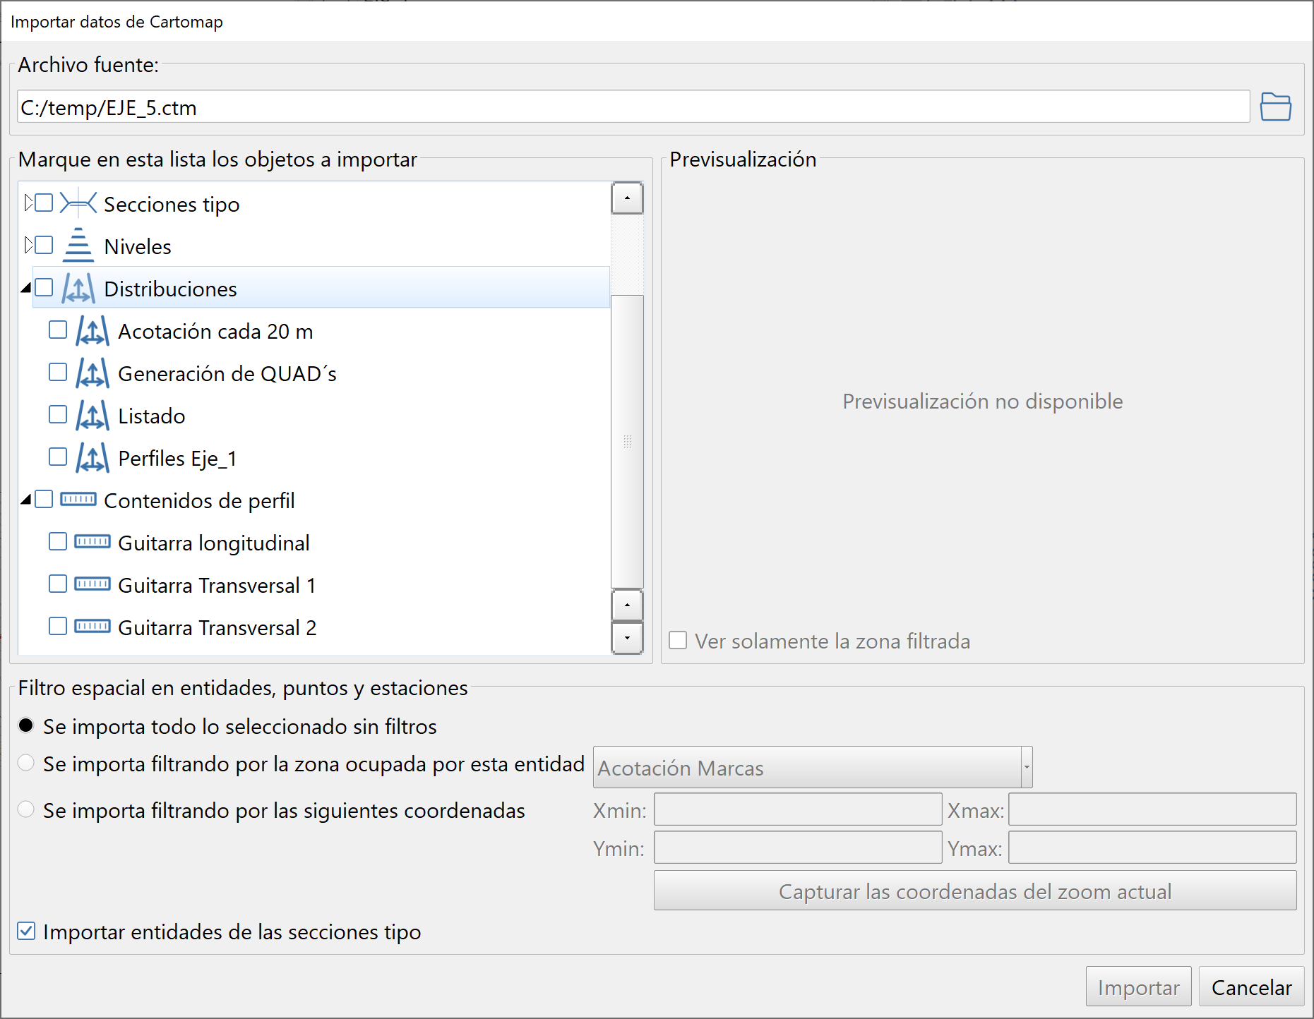The height and width of the screenshot is (1019, 1314).
Task: Collapse the Contenidos de perfil node
Action: click(x=26, y=500)
